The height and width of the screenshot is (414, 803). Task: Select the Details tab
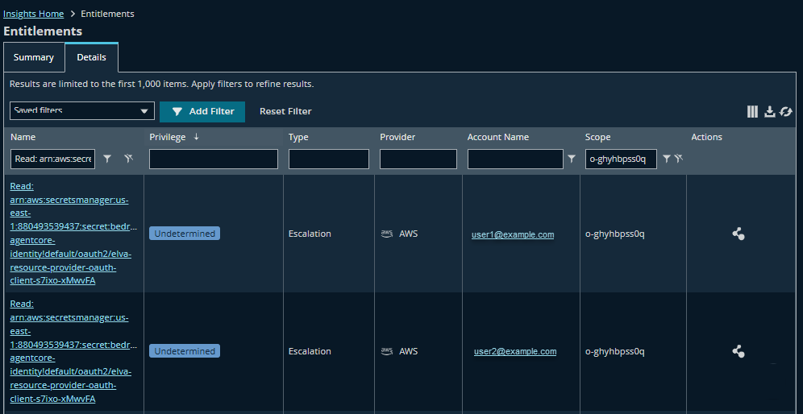(x=92, y=57)
